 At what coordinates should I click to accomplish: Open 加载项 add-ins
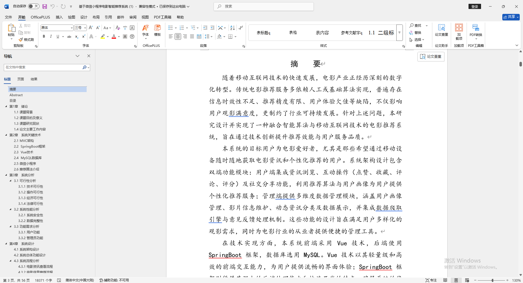[x=459, y=32]
